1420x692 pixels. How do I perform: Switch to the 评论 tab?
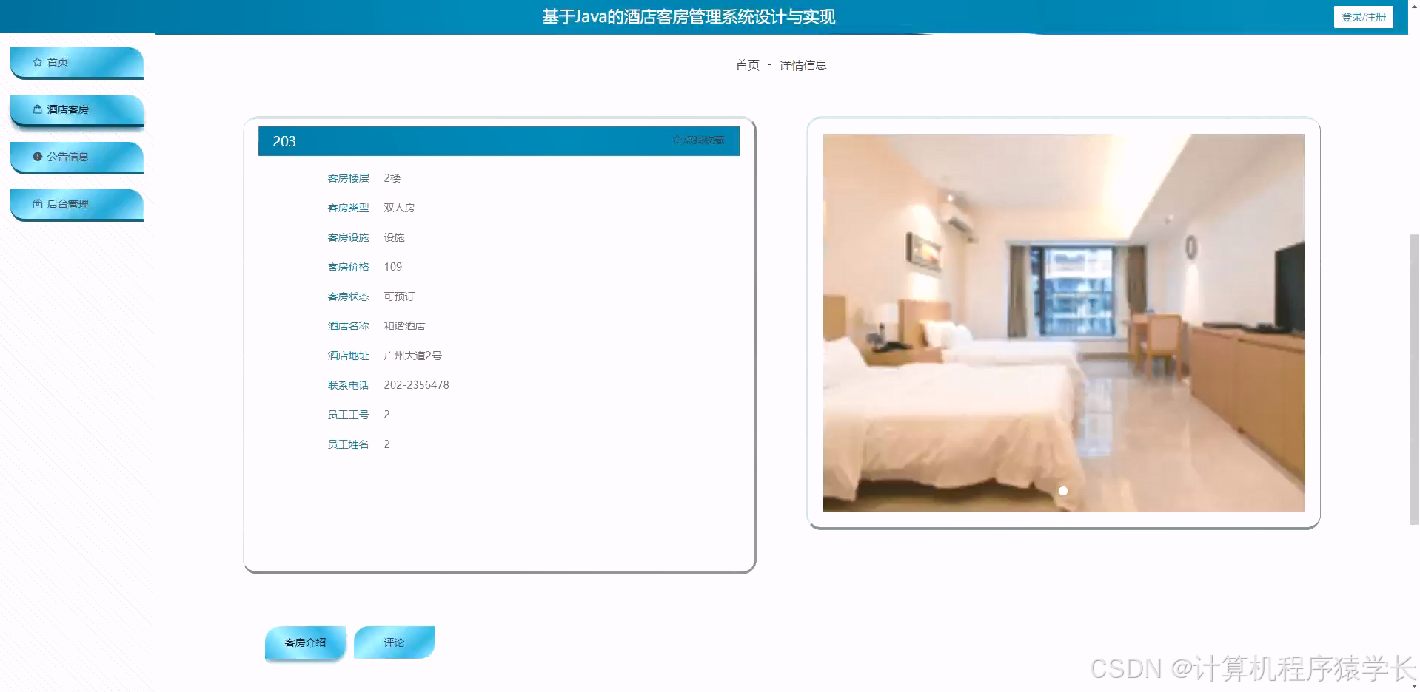[394, 642]
